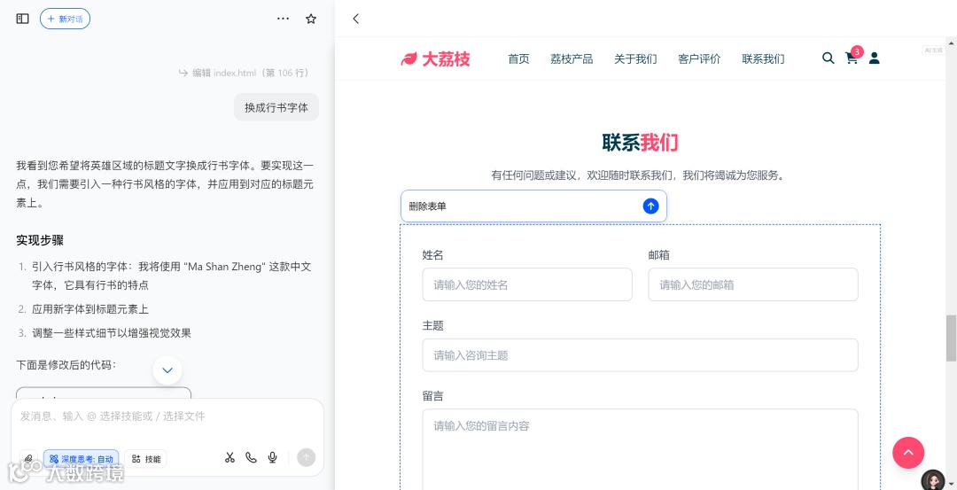
Task: Click the 姓名 input field
Action: coord(527,284)
